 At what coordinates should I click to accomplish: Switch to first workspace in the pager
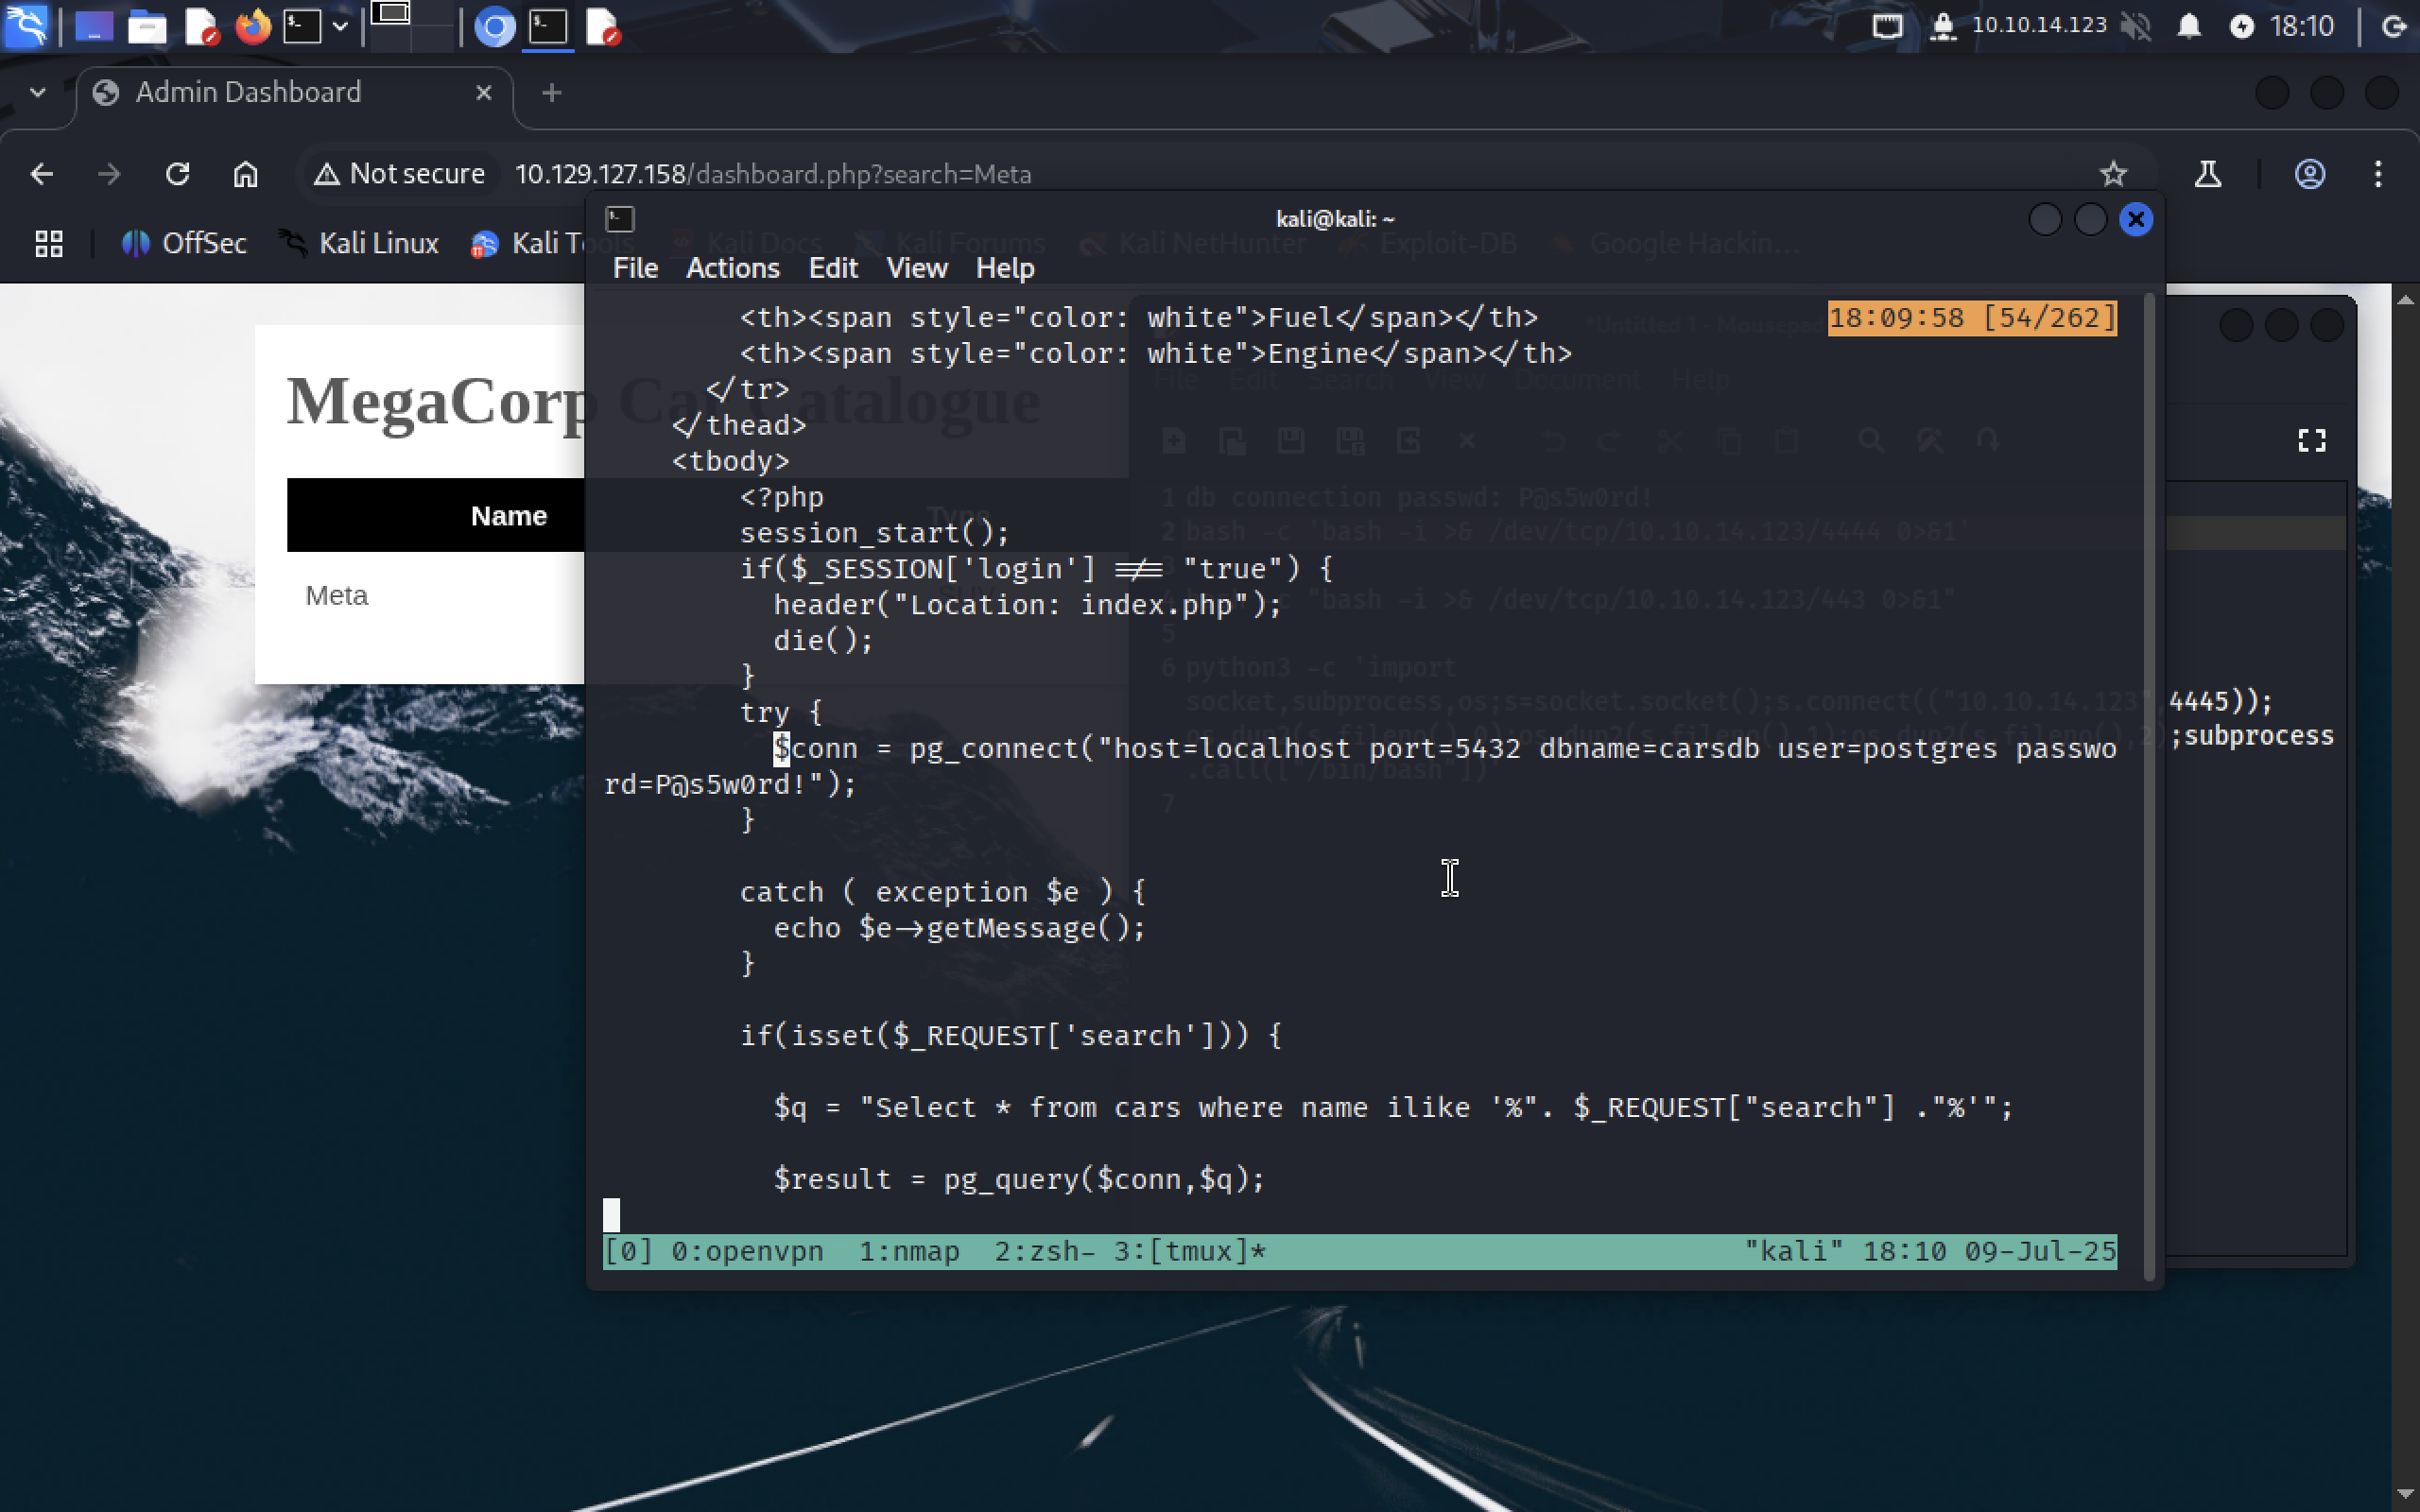[x=391, y=14]
